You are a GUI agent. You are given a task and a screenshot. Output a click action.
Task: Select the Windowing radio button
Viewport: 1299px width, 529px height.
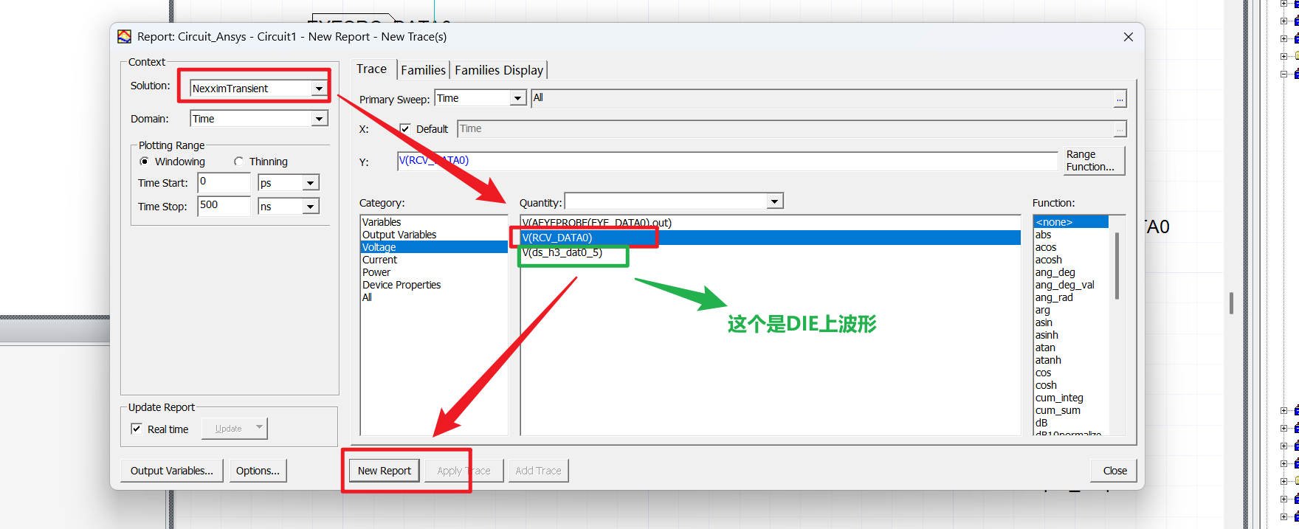(x=145, y=162)
